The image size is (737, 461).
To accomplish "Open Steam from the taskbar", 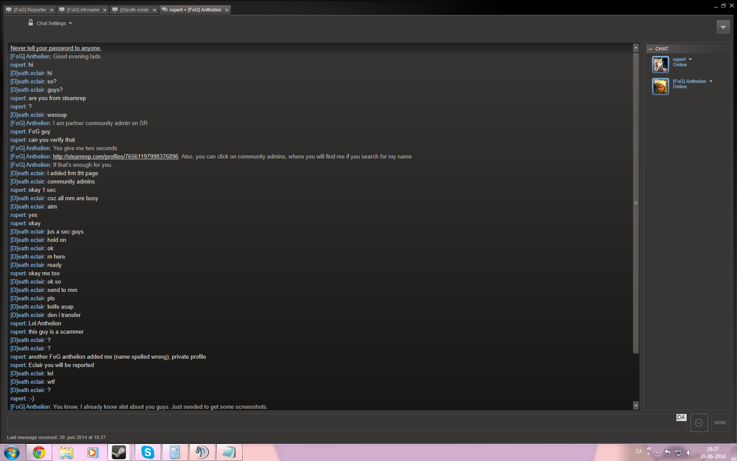I will pyautogui.click(x=119, y=452).
